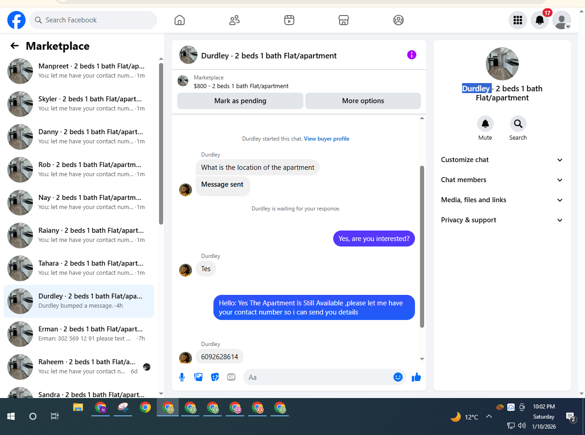Click the chat header title Durdley listing
This screenshot has width=585, height=435.
click(269, 56)
